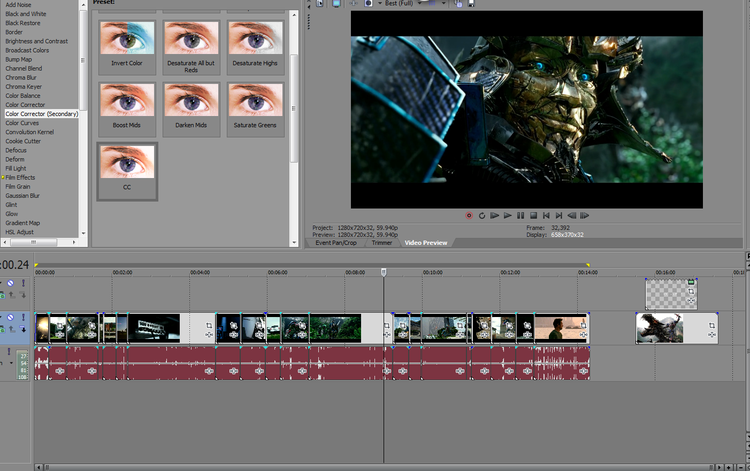Image resolution: width=750 pixels, height=471 pixels.
Task: Apply the Desaturate Highs preset
Action: point(255,47)
